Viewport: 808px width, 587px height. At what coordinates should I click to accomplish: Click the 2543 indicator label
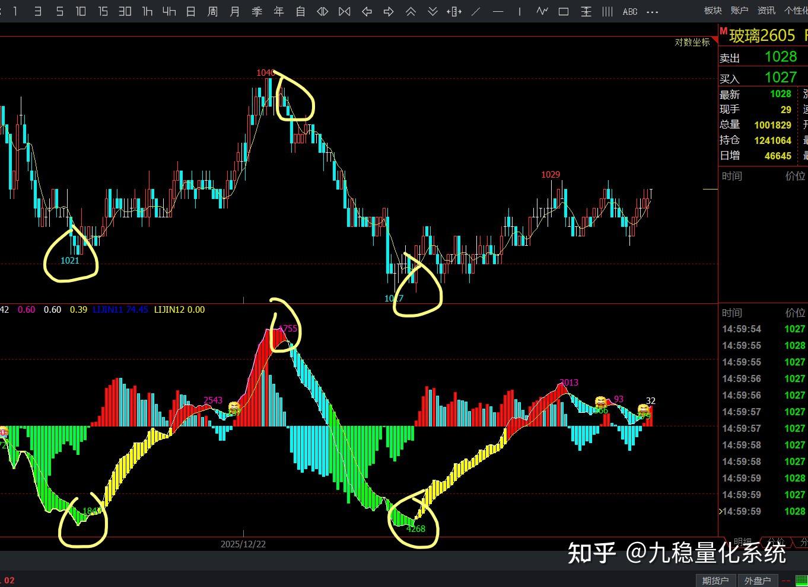(213, 400)
